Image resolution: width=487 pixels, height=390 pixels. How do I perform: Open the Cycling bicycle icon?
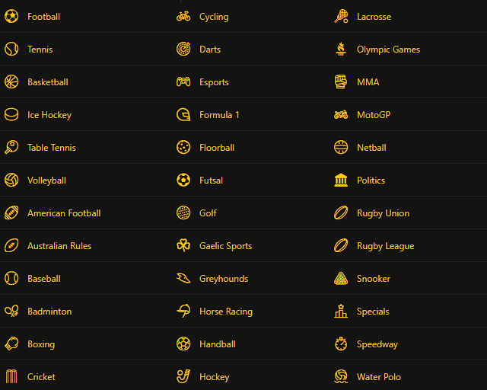[x=183, y=16]
